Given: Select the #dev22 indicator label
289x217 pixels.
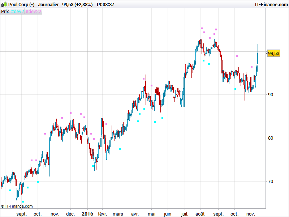Looking at the screenshot, I should (33, 12).
